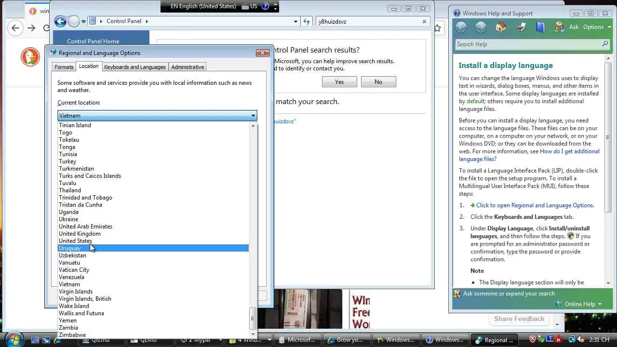Viewport: 617px width, 347px height.
Task: Open the Browse Help book icon
Action: pos(540,27)
